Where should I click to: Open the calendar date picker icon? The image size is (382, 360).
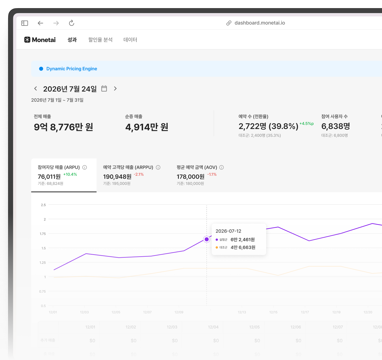click(104, 88)
